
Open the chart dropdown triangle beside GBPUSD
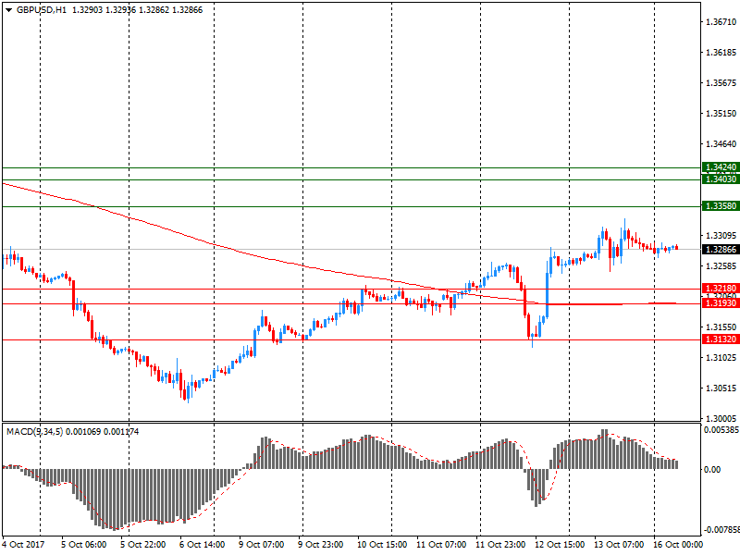tap(8, 10)
